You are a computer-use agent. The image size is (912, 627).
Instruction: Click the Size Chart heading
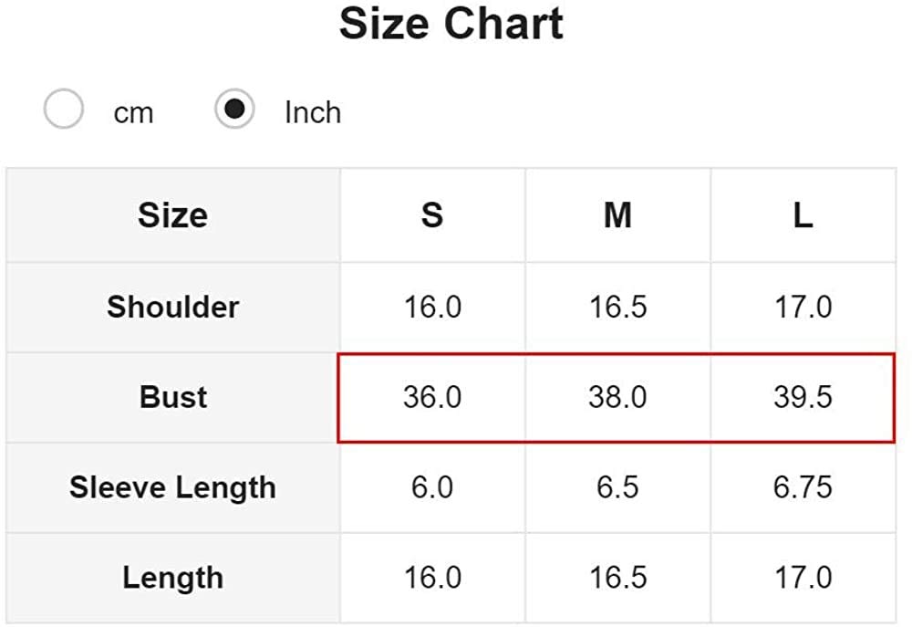(x=451, y=25)
